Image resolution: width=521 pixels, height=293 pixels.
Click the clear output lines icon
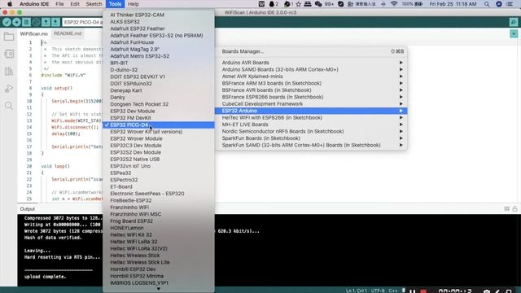(x=506, y=208)
